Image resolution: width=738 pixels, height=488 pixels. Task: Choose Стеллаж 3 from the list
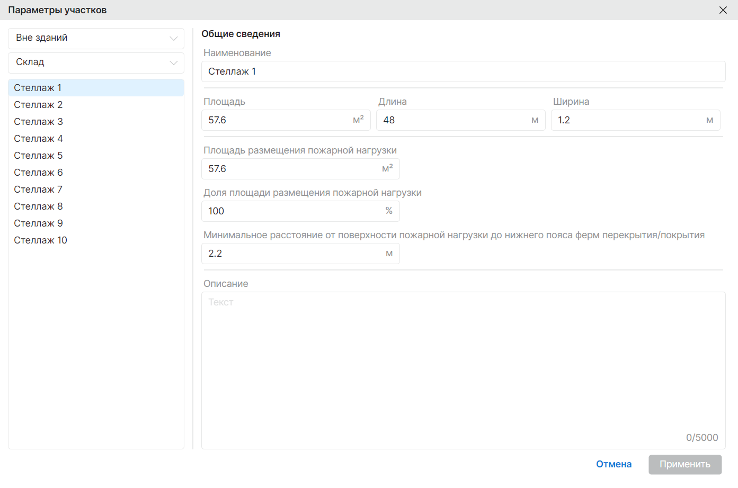tap(96, 122)
